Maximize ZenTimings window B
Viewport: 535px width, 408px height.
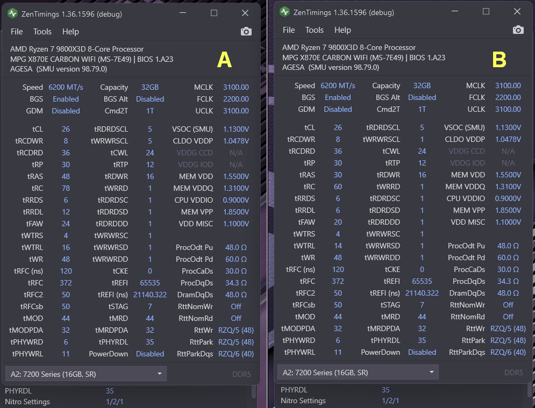coord(486,11)
